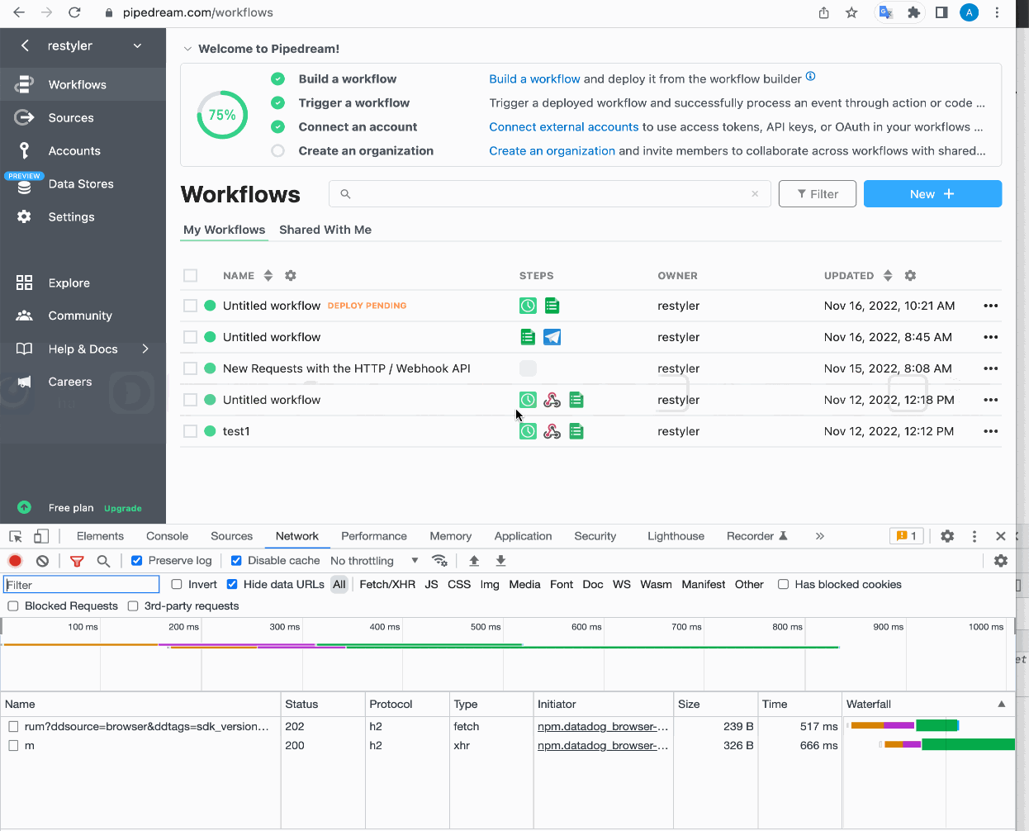This screenshot has width=1029, height=831.
Task: Stop recording network log with red button
Action: 15,560
